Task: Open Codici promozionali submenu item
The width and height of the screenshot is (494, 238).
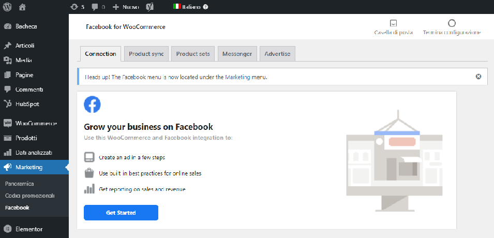Action: coord(30,196)
